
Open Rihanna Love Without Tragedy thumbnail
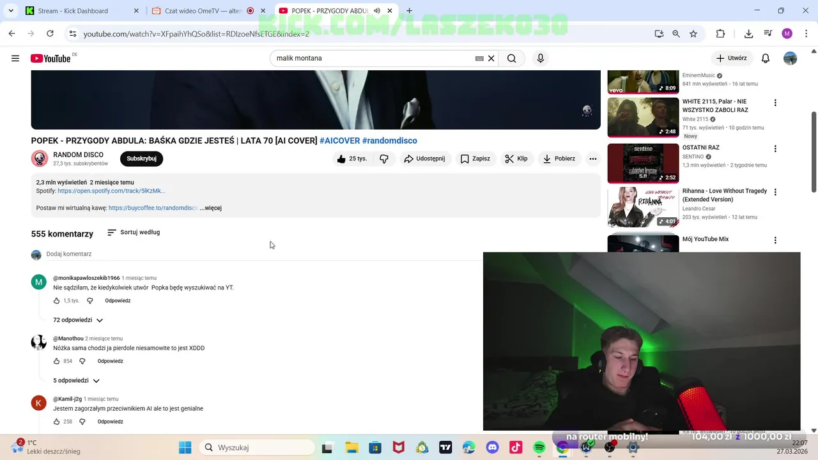pyautogui.click(x=643, y=207)
